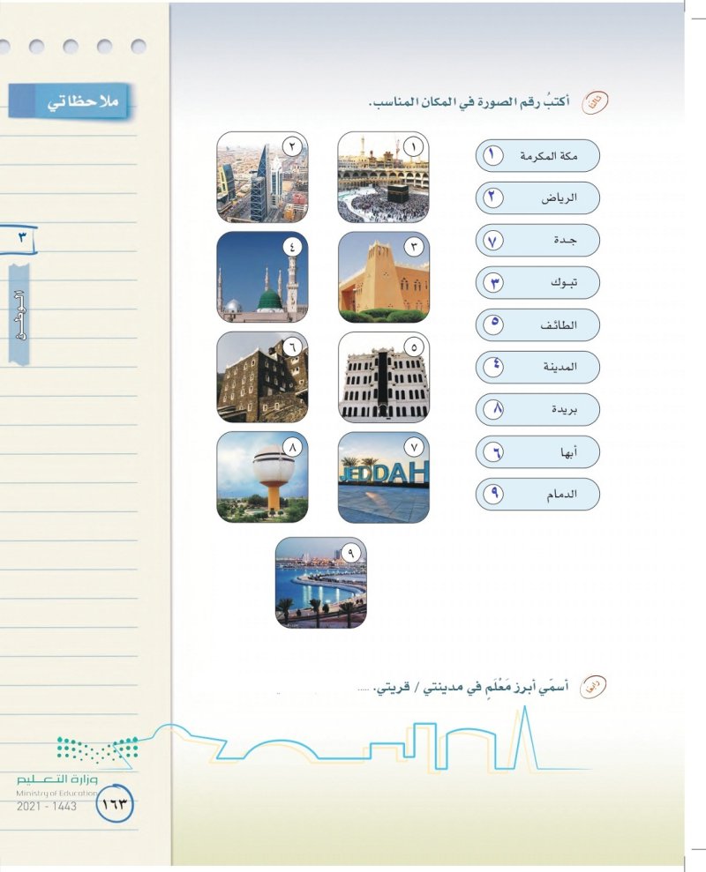Select the white palace photo numbered 5

point(384,377)
